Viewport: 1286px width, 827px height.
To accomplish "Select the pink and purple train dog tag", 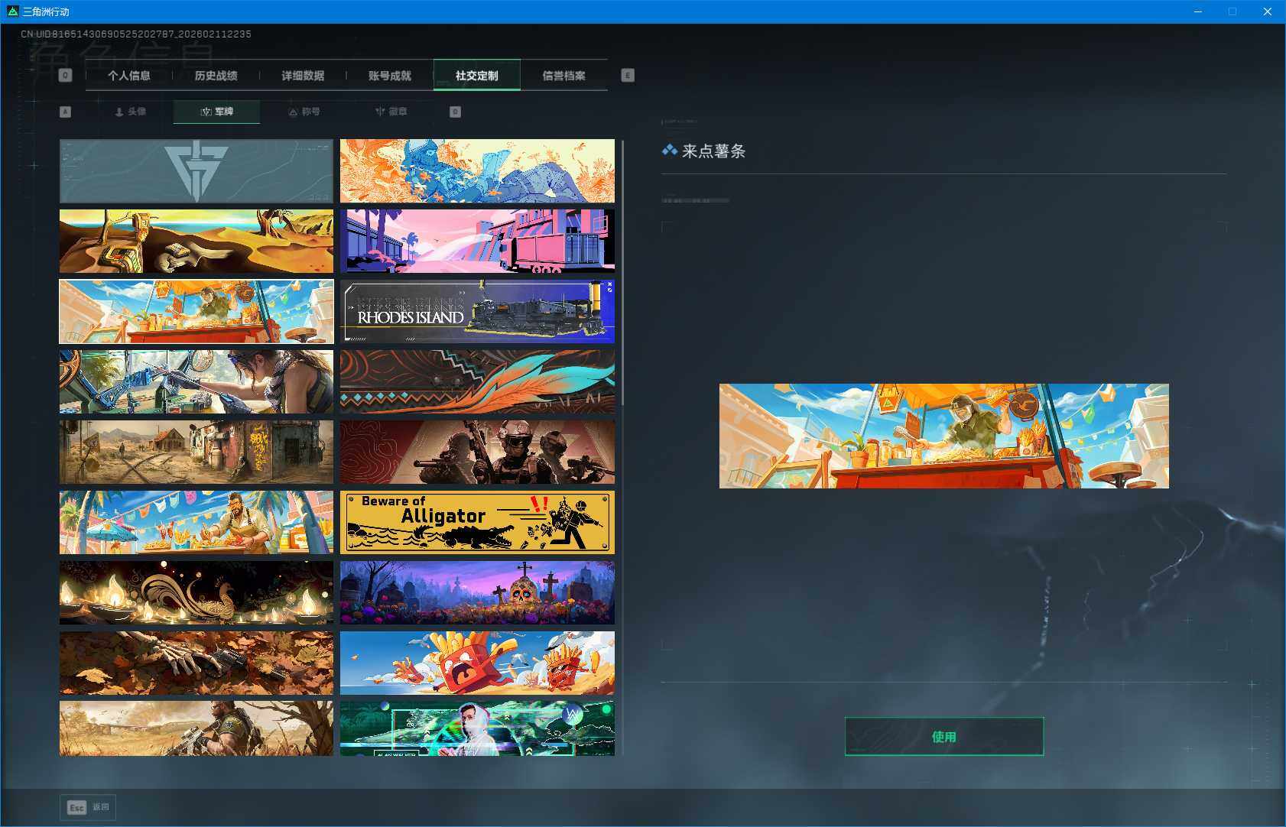I will 477,242.
